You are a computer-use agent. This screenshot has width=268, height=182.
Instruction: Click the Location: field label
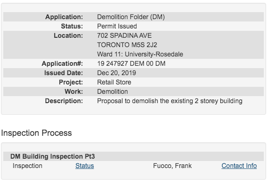click(x=68, y=35)
